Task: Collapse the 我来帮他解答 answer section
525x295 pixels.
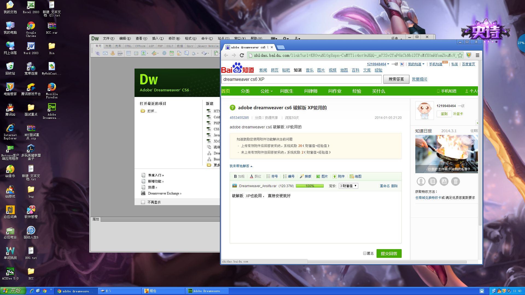Action: (251, 166)
